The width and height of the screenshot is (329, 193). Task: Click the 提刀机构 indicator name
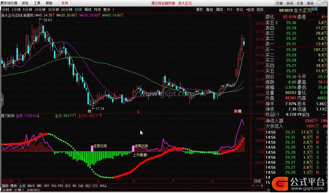(8, 116)
